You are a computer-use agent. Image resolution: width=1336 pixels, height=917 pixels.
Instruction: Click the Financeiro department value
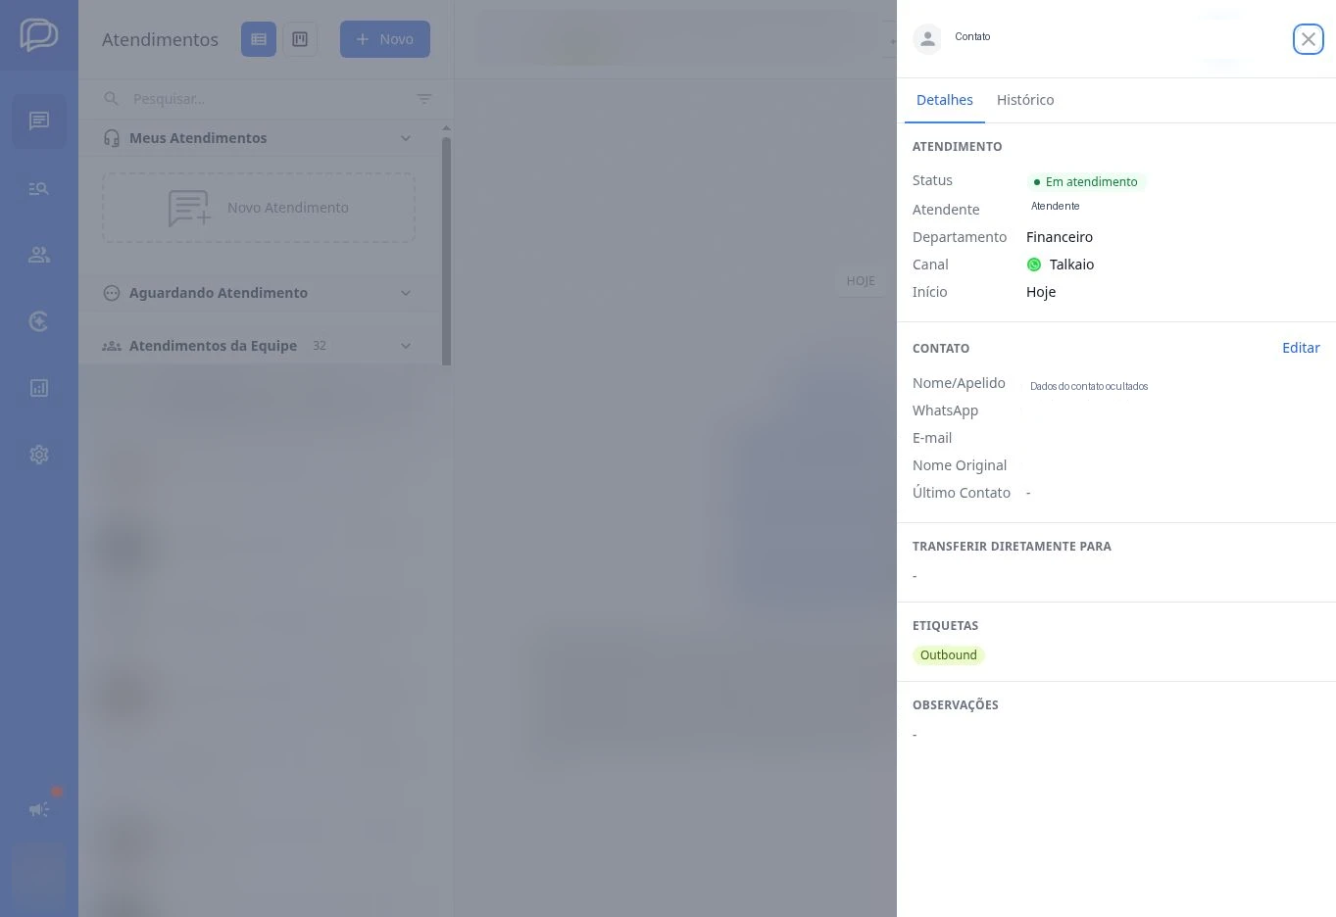coord(1060,237)
